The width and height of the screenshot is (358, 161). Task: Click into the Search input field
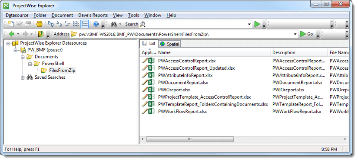[196, 24]
